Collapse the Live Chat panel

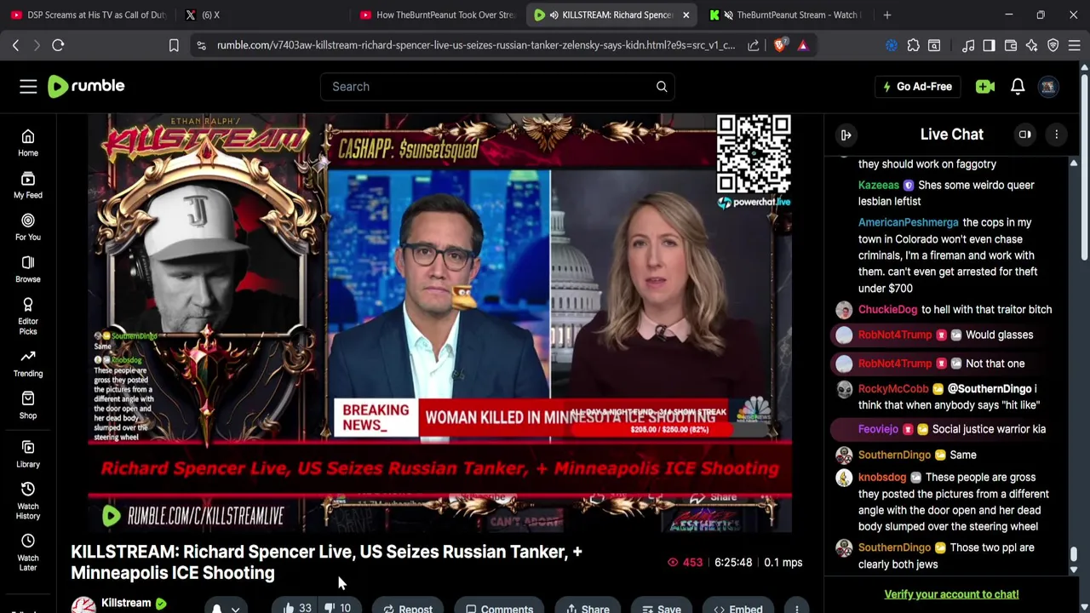pos(846,135)
